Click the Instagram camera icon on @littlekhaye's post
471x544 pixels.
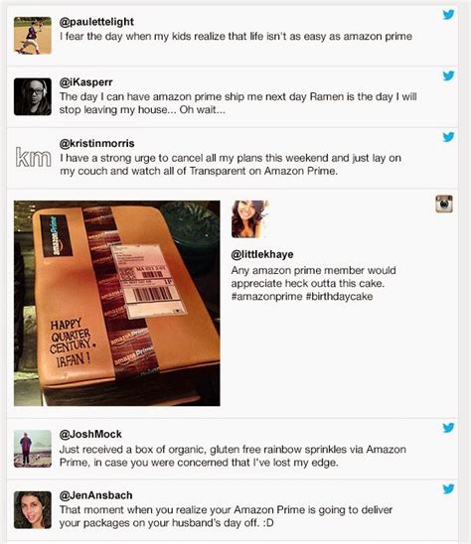(444, 204)
